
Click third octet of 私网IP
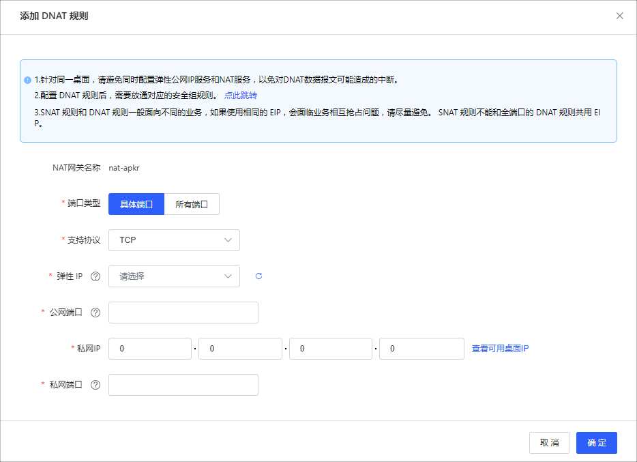click(x=330, y=349)
